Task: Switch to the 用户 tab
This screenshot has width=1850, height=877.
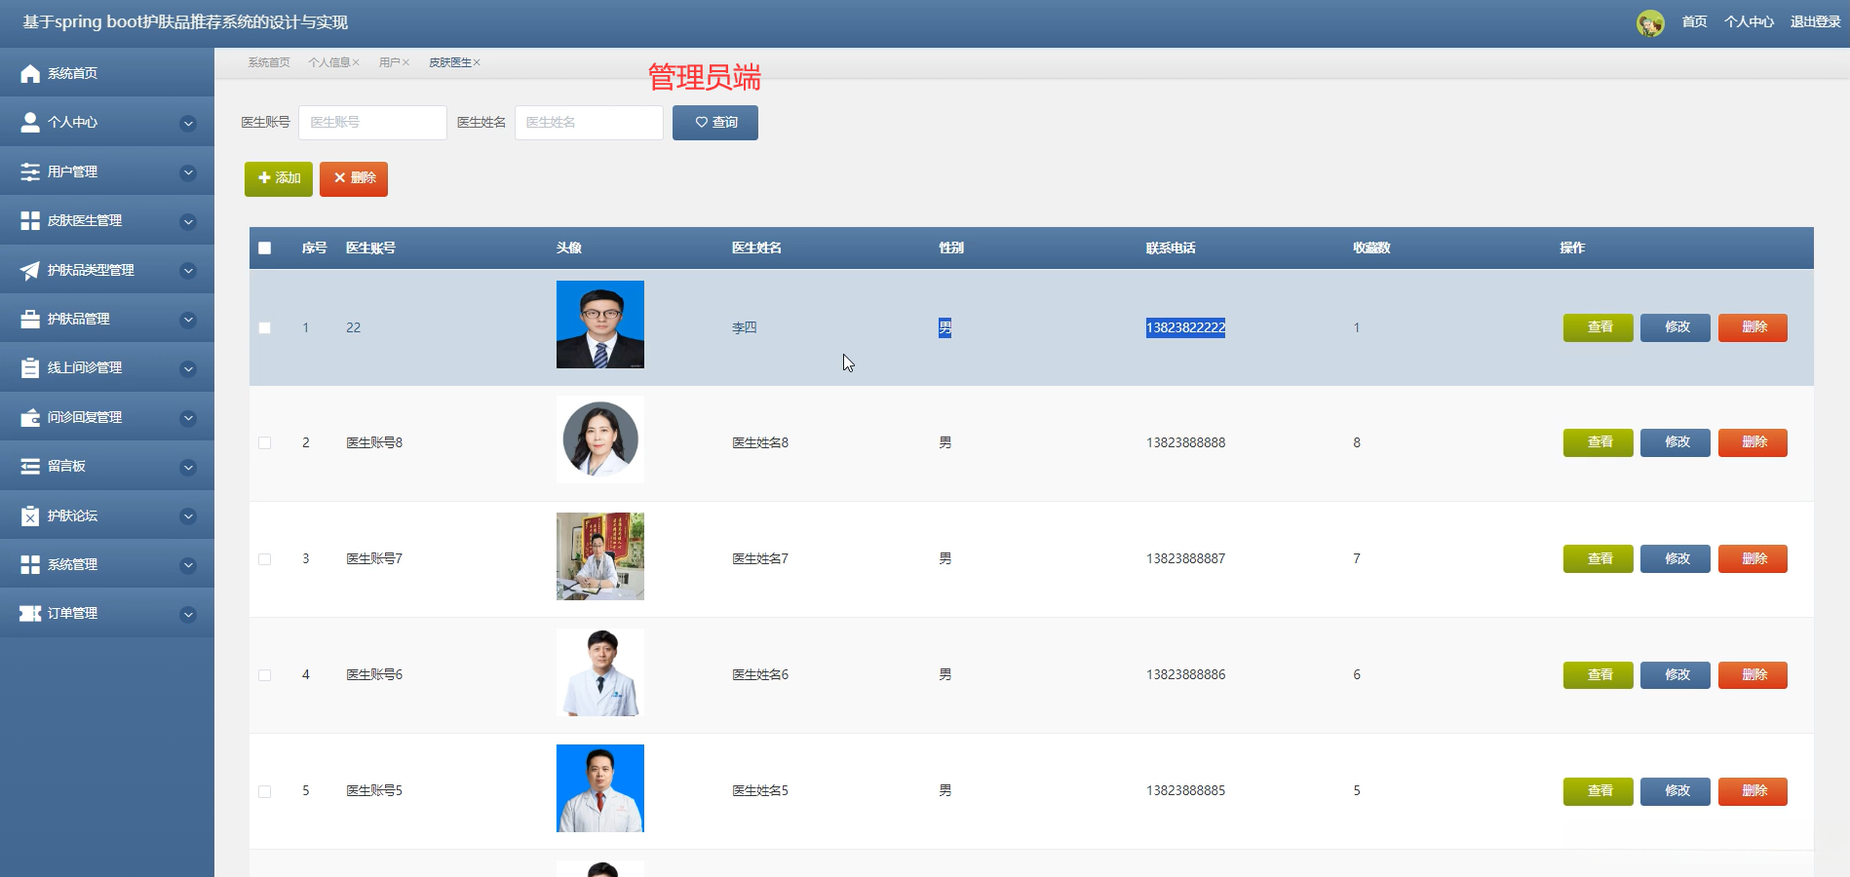Action: coord(390,62)
